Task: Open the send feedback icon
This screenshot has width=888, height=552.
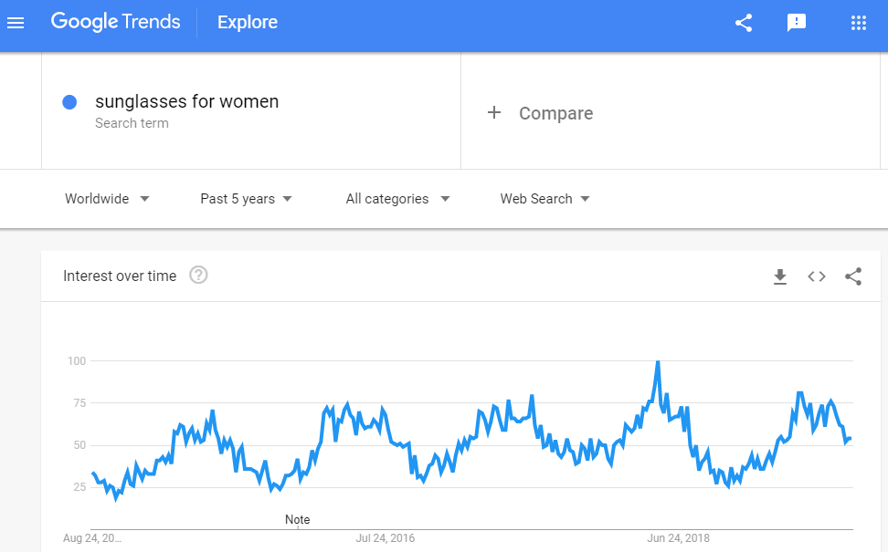Action: click(x=797, y=23)
